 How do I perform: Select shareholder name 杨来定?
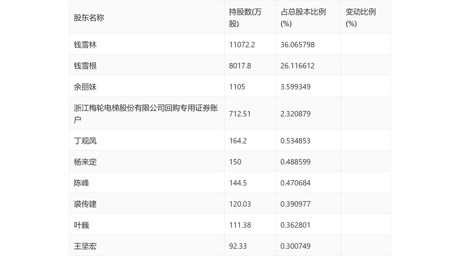[x=85, y=162]
